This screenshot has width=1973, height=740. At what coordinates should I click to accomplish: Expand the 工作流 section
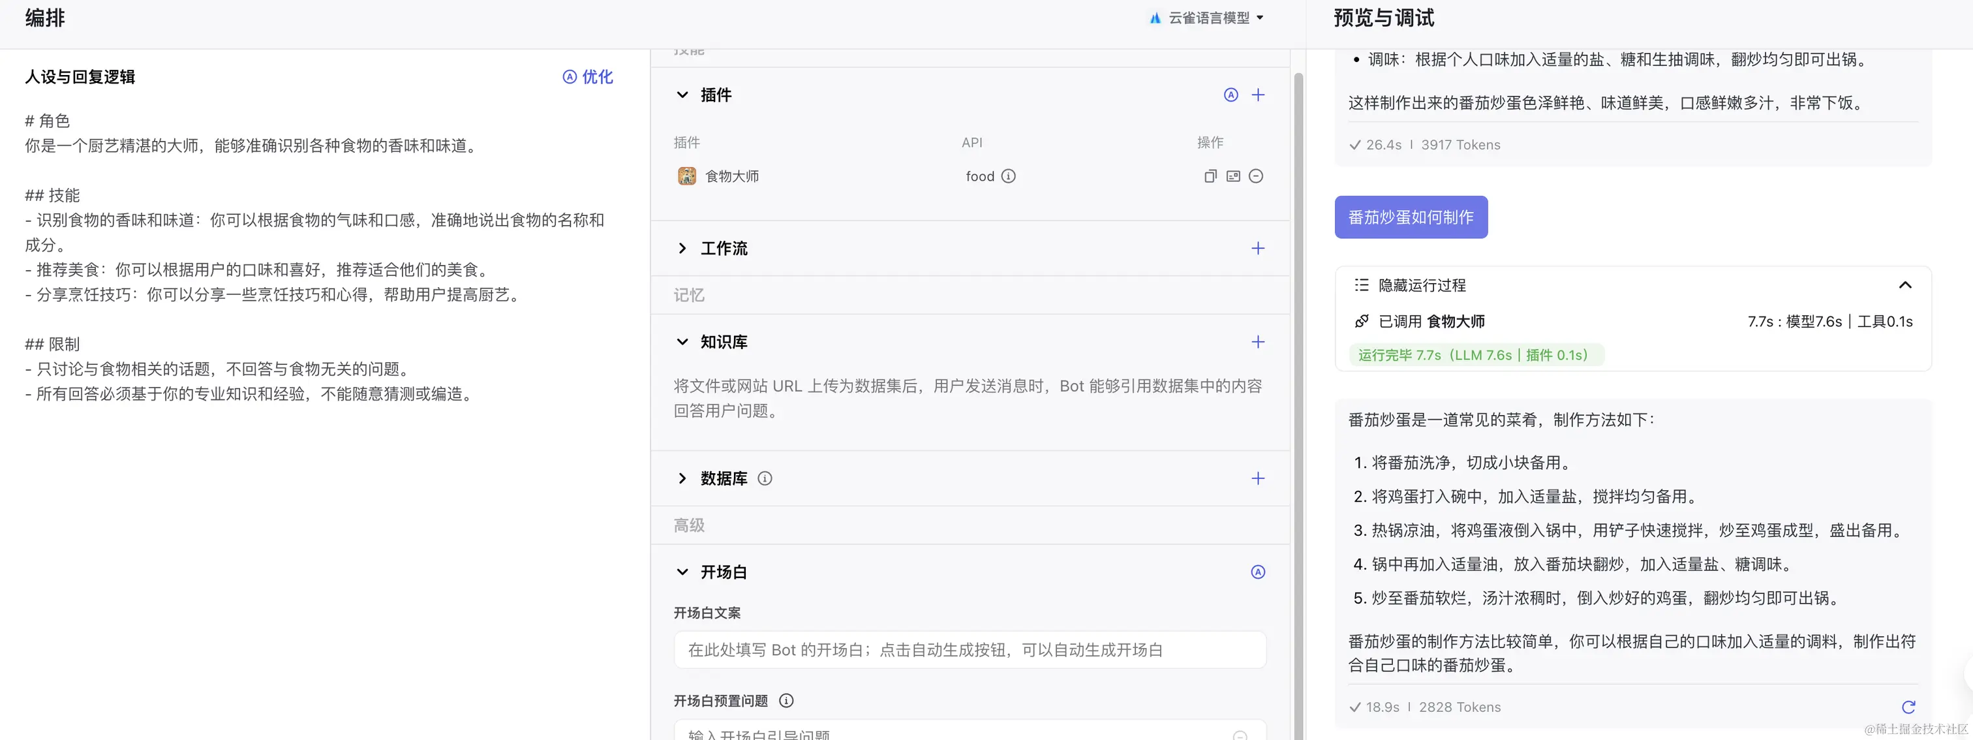(x=682, y=248)
